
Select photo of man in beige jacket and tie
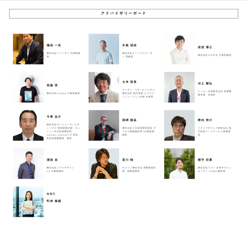(103, 87)
